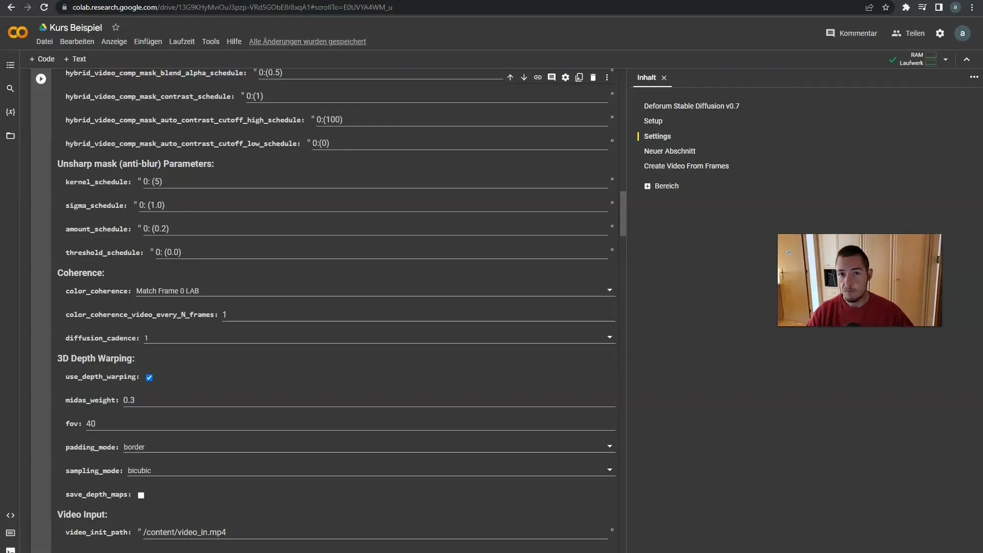Open the RAM/Laufwerk connection dropdown arrow
Image resolution: width=983 pixels, height=553 pixels.
click(946, 59)
